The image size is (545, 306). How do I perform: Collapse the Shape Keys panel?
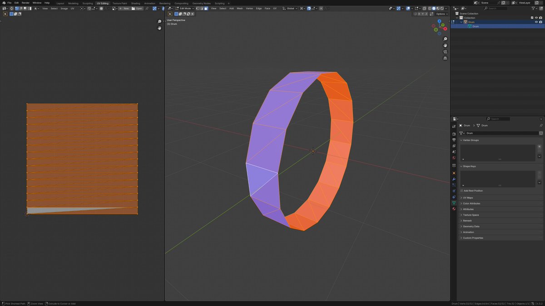point(470,166)
